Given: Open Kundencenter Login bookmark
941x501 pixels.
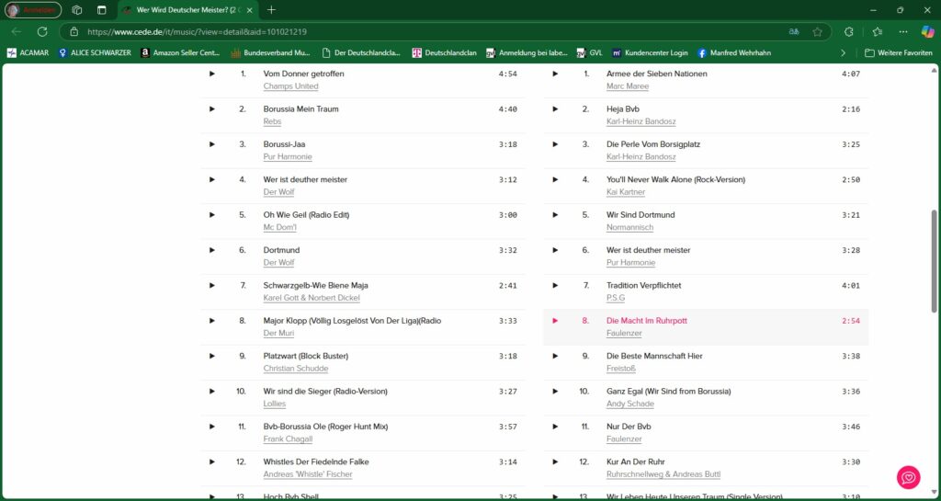Looking at the screenshot, I should pyautogui.click(x=650, y=52).
